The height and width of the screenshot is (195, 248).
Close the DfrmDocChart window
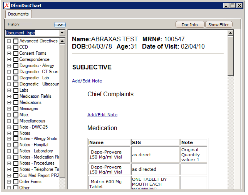239,6
